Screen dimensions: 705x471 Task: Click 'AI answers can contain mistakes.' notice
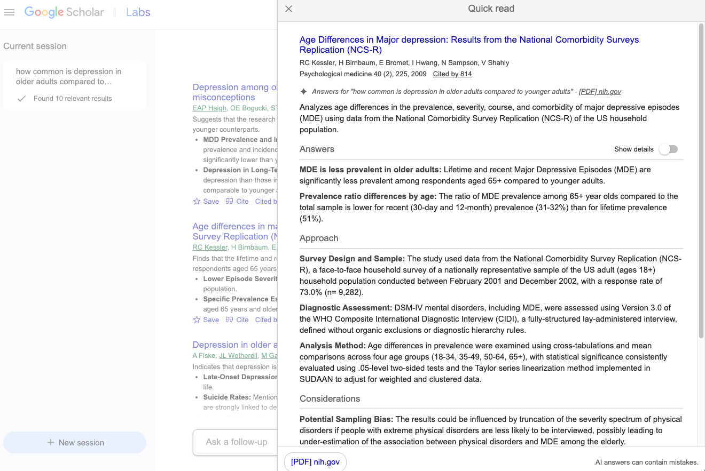[647, 462]
